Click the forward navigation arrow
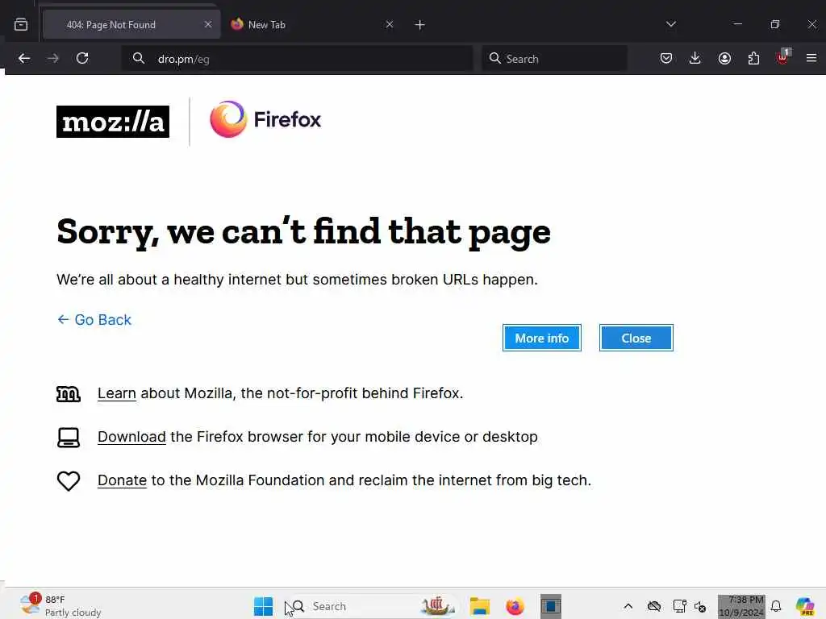Viewport: 826px width, 619px height. [53, 58]
